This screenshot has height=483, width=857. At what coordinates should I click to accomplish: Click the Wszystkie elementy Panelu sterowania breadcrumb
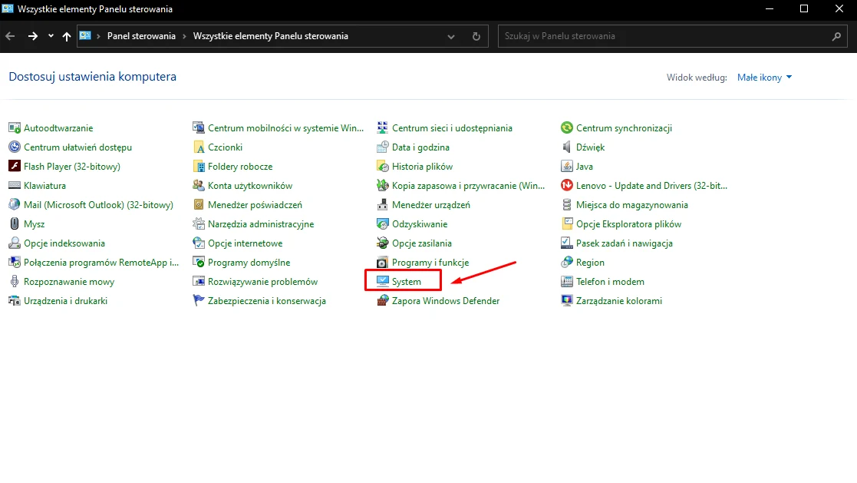[x=270, y=36]
